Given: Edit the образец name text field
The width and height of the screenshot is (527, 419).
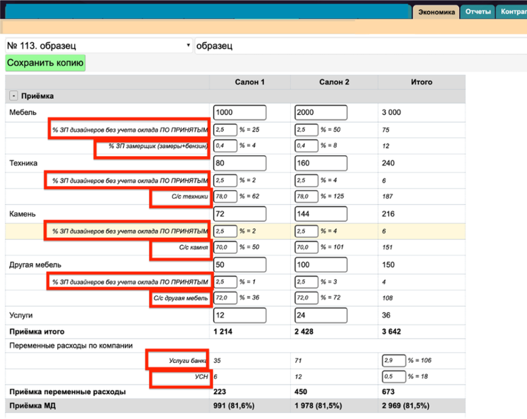Looking at the screenshot, I should [360, 46].
